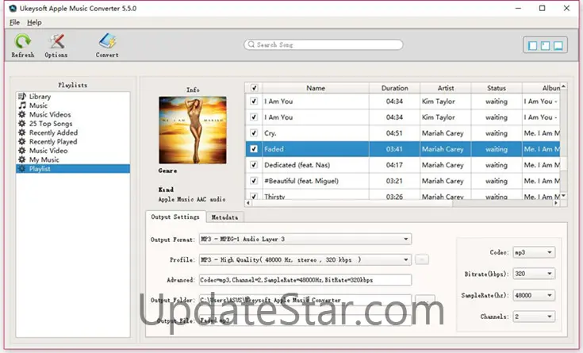Viewport: 583px width, 353px height.
Task: Open the Profile dropdown
Action: click(x=305, y=259)
